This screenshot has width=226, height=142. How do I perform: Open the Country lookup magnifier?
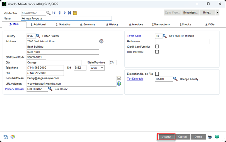click(x=38, y=36)
